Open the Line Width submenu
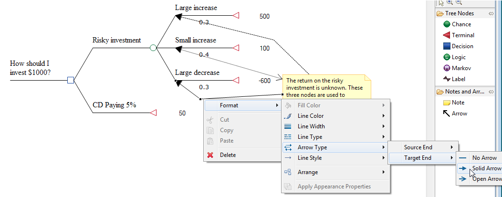The height and width of the screenshot is (197, 502). pyautogui.click(x=311, y=126)
